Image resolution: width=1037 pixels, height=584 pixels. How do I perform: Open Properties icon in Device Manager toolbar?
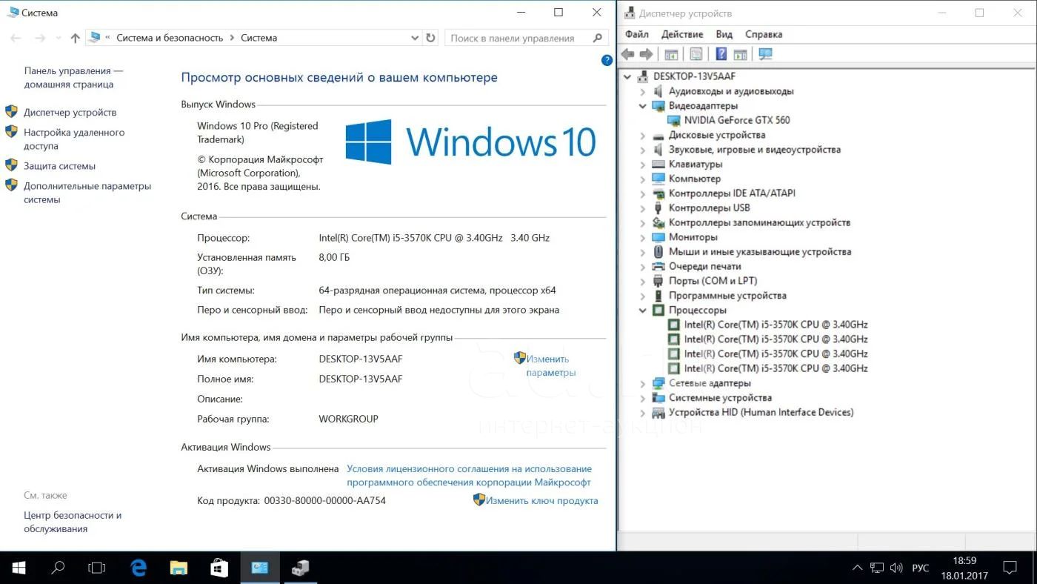[x=696, y=54]
